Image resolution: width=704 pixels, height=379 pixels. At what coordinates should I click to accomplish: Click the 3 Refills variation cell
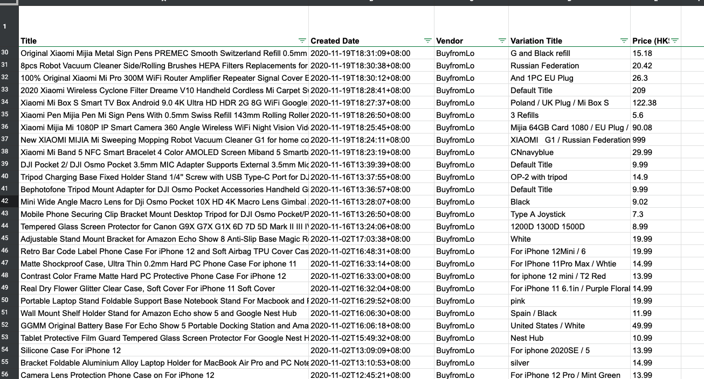coord(569,115)
